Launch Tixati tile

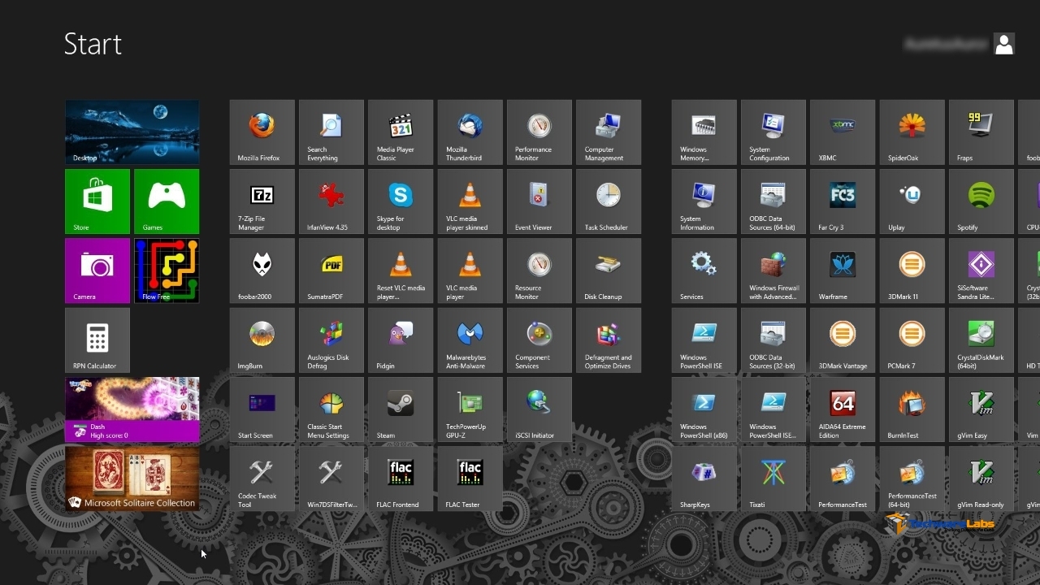click(x=773, y=479)
